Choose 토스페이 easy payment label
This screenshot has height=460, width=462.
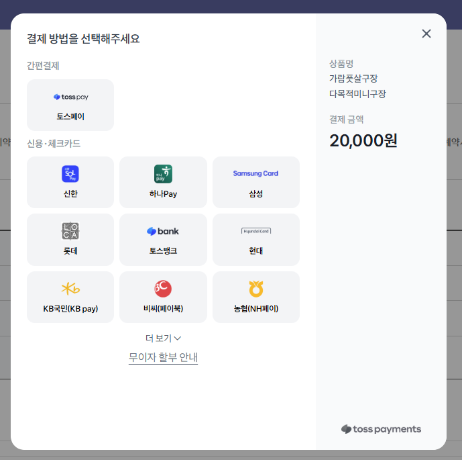70,117
